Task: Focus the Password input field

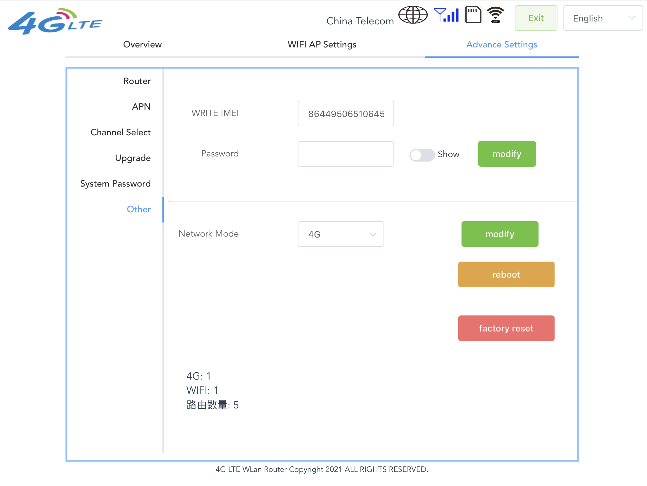Action: [346, 154]
